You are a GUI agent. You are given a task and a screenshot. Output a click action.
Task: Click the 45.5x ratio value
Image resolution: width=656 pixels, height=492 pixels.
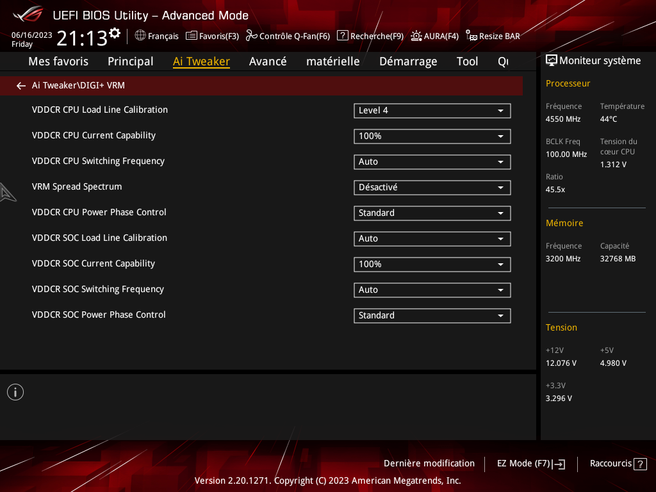[555, 190]
